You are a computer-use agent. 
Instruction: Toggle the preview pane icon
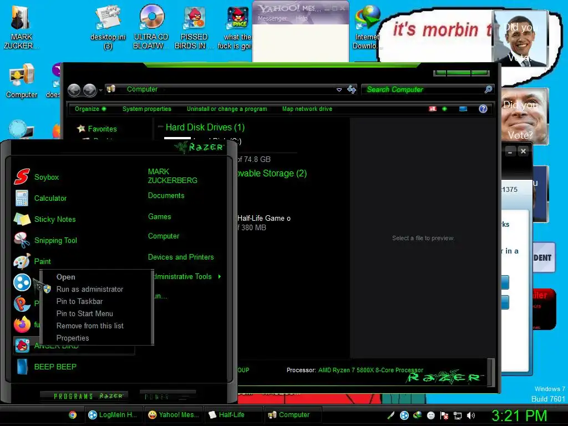click(463, 109)
